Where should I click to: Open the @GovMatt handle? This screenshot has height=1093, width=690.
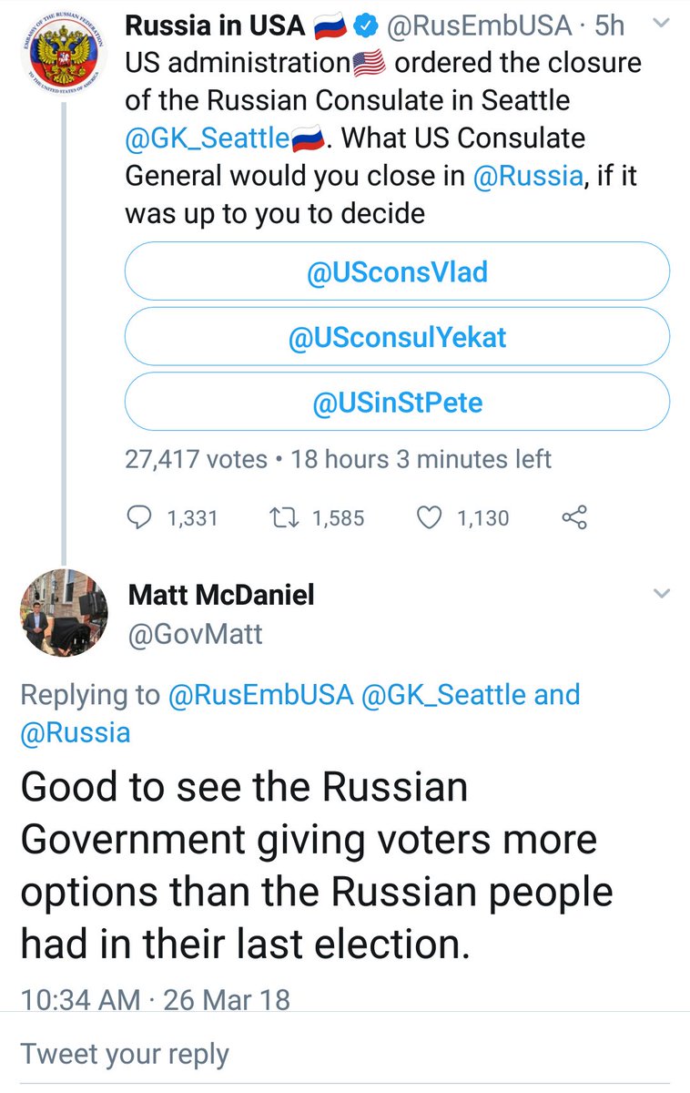click(195, 633)
